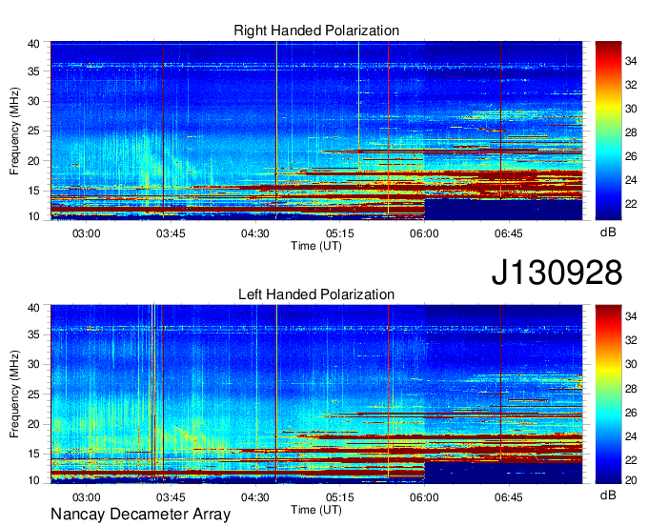Click 30 MHz tick on Right Handed plot
The width and height of the screenshot is (648, 526).
(34, 101)
